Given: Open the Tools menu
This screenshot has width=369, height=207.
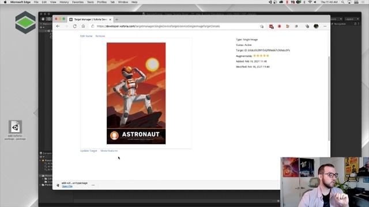Looking at the screenshot, I should [x=91, y=2].
